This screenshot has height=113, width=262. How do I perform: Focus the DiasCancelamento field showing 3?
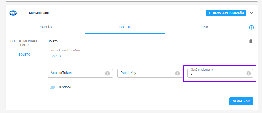(220, 73)
